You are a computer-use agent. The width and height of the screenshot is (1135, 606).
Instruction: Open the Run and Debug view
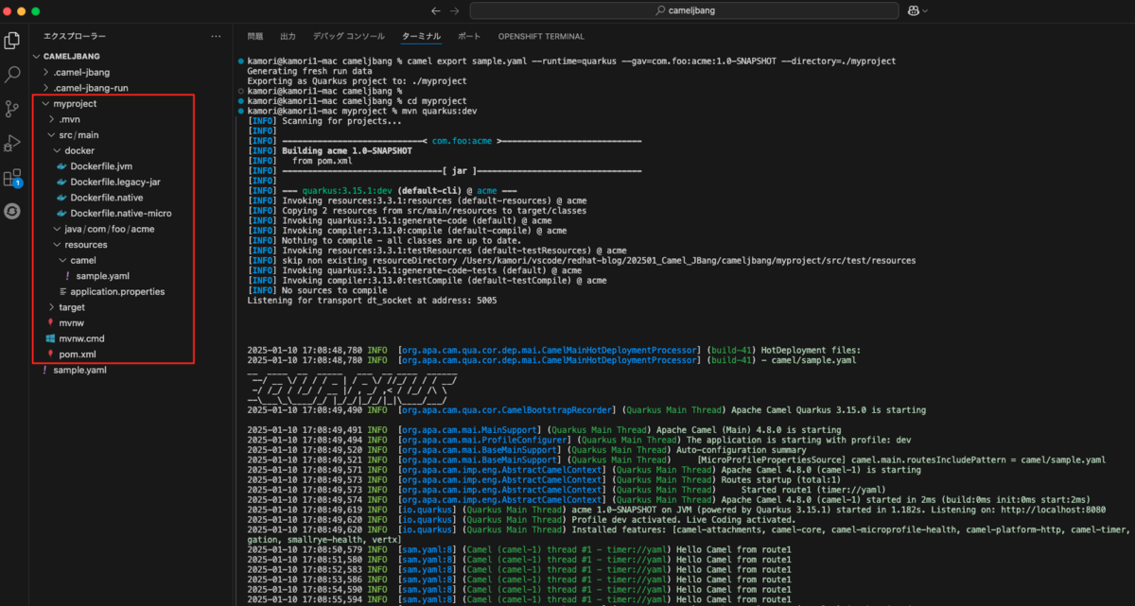click(13, 143)
